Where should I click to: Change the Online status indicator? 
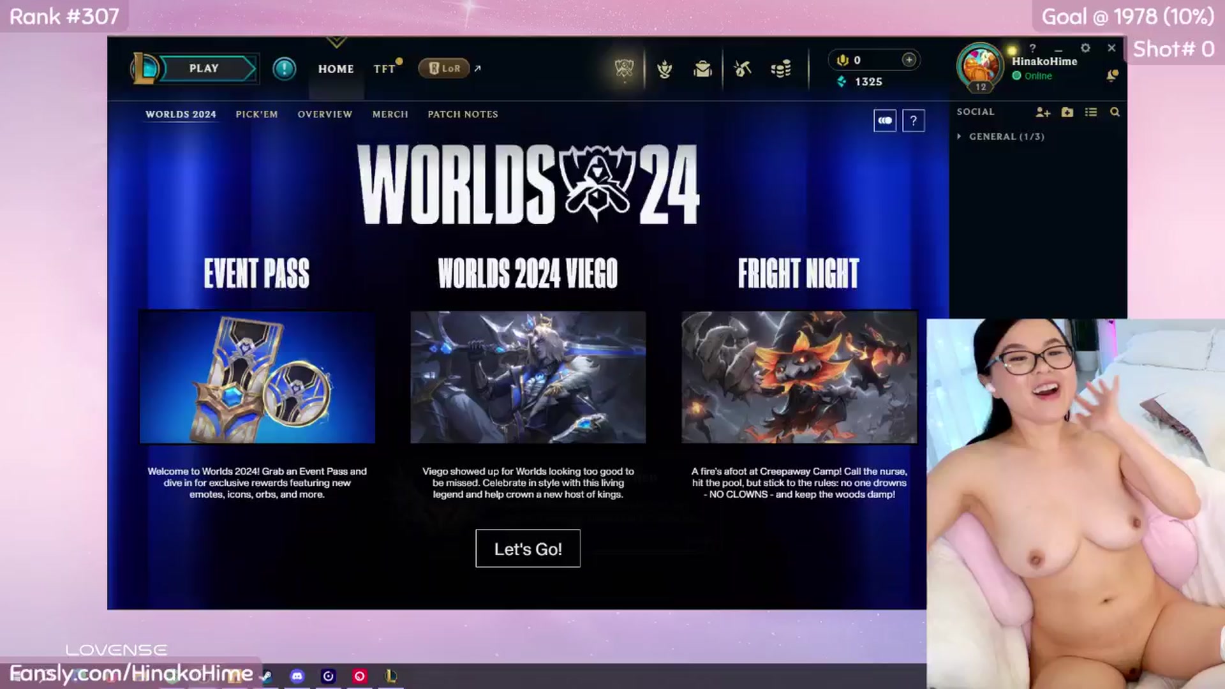[x=1032, y=76]
